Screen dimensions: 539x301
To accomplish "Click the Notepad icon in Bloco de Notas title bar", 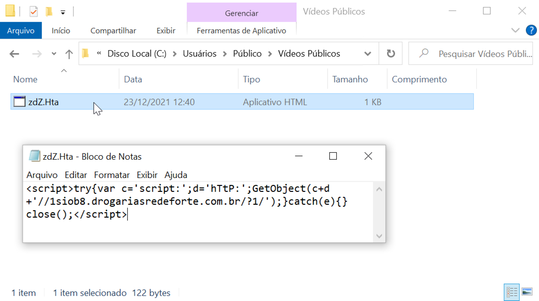I will (x=34, y=156).
